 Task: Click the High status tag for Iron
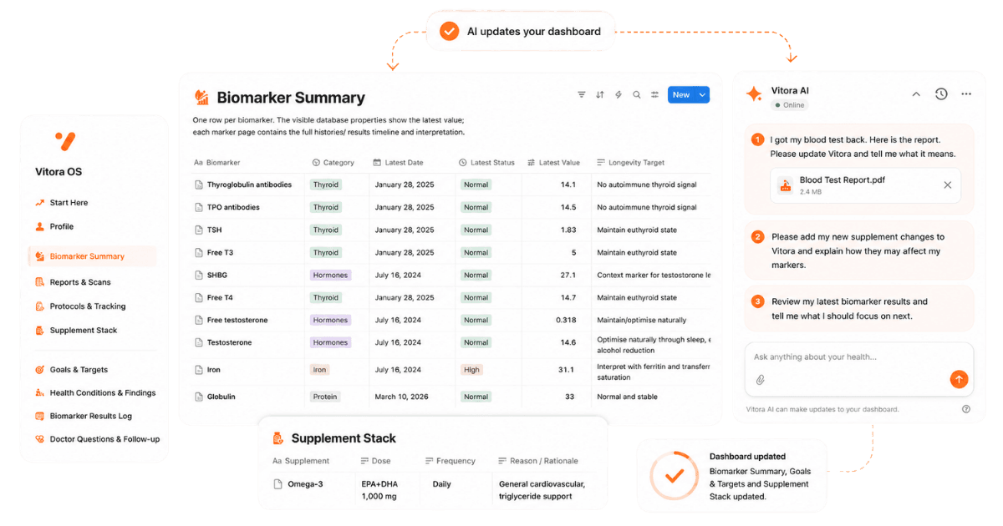pos(472,370)
